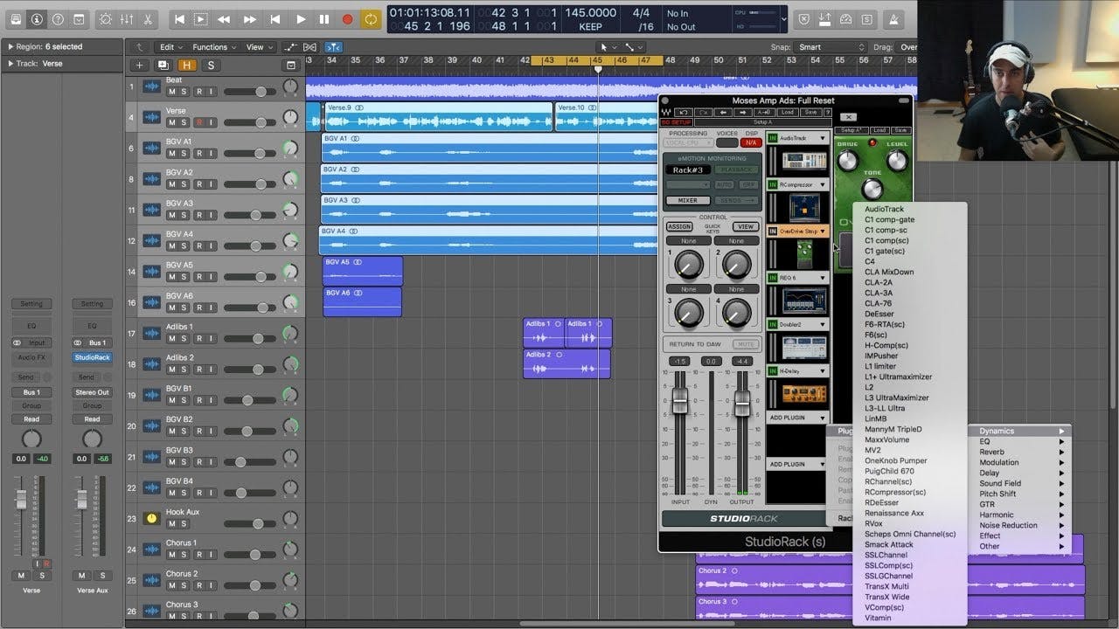Click StudioRack undo arrow icon
Viewport: 1119px width, 629px height.
685,113
